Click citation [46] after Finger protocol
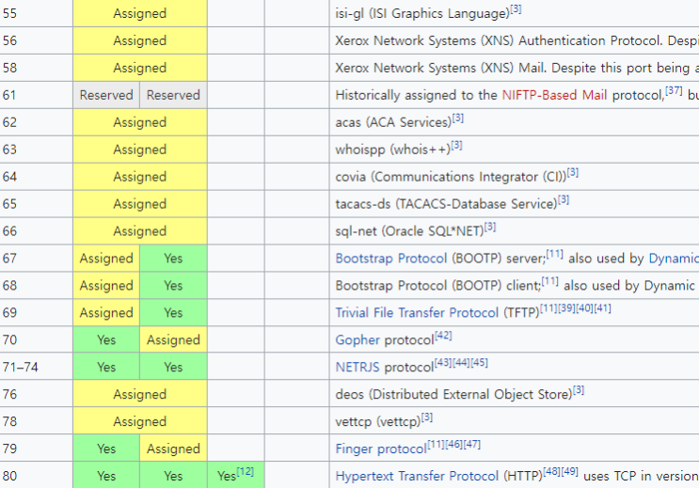This screenshot has height=488, width=699. click(x=453, y=444)
